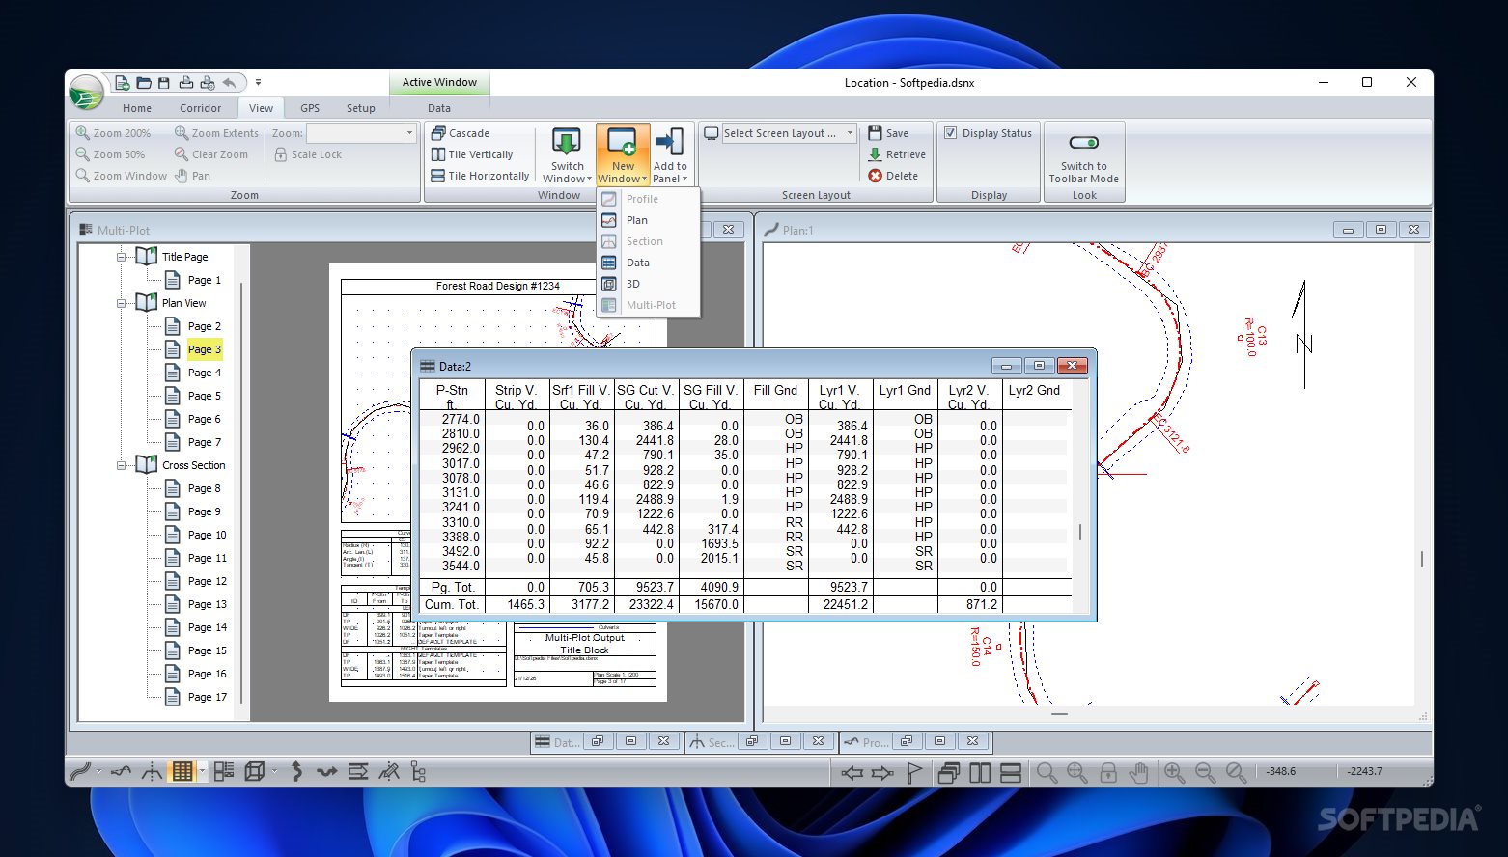Click the application orb button

click(86, 94)
